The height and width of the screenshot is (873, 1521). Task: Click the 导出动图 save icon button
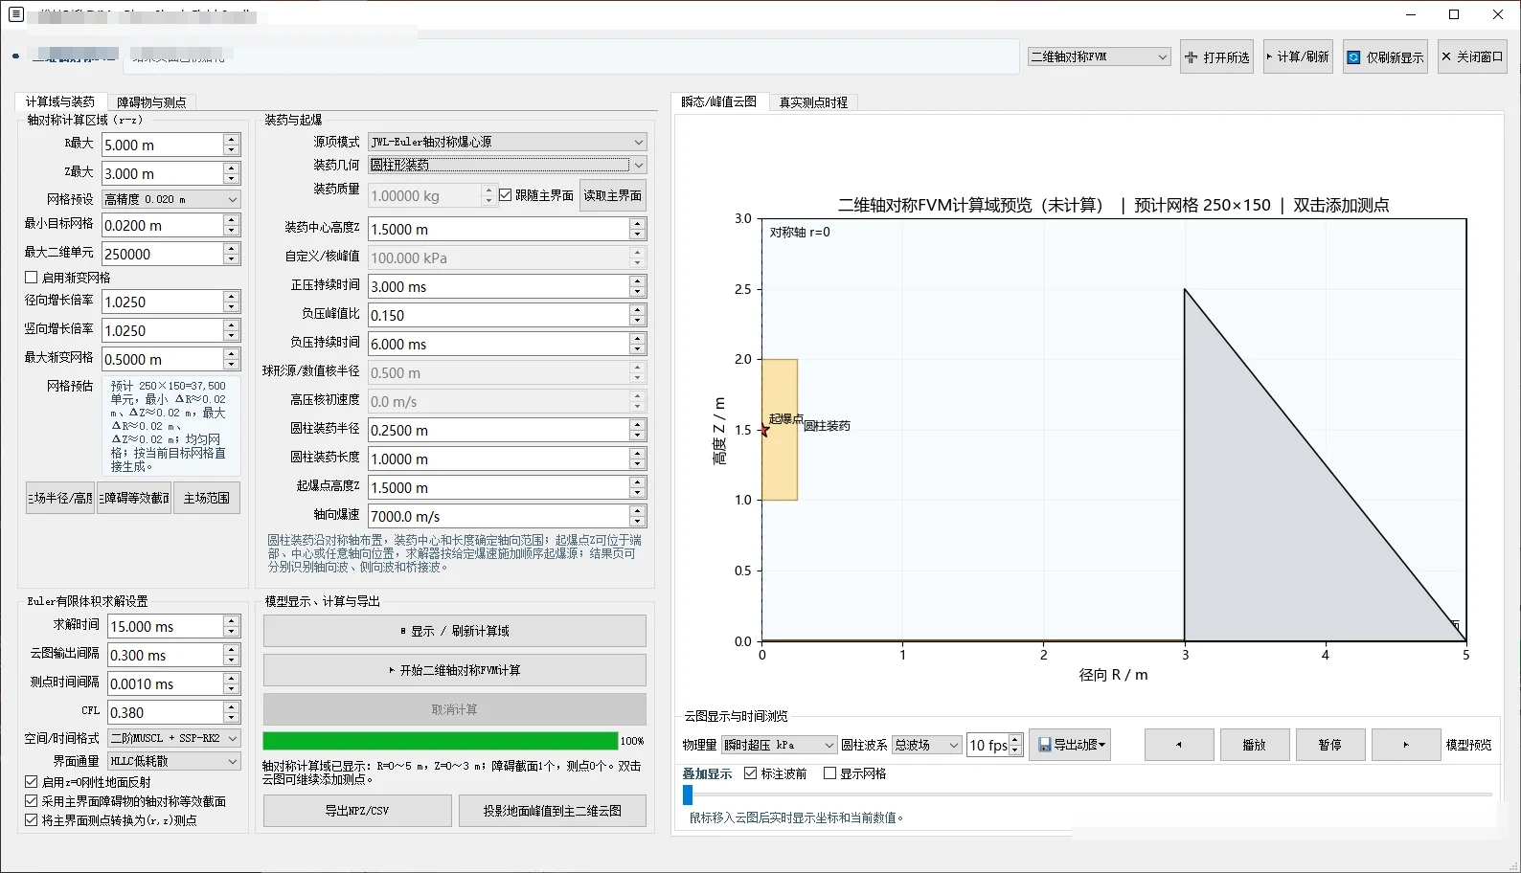click(x=1070, y=745)
